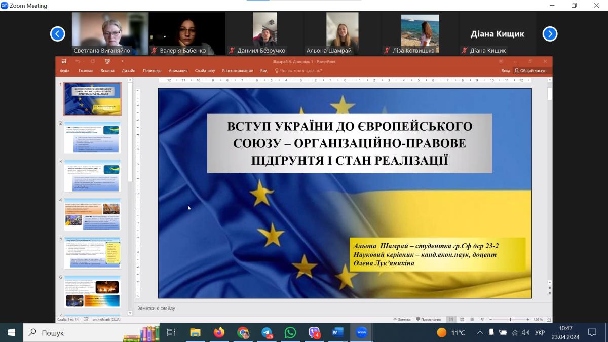Start slideshow from the status bar icon
This screenshot has width=608, height=342.
(x=482, y=319)
